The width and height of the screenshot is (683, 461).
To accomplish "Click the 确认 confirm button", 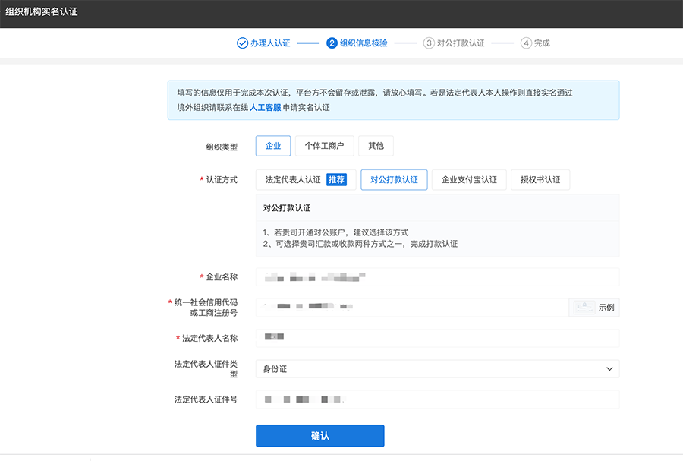I will click(x=319, y=435).
